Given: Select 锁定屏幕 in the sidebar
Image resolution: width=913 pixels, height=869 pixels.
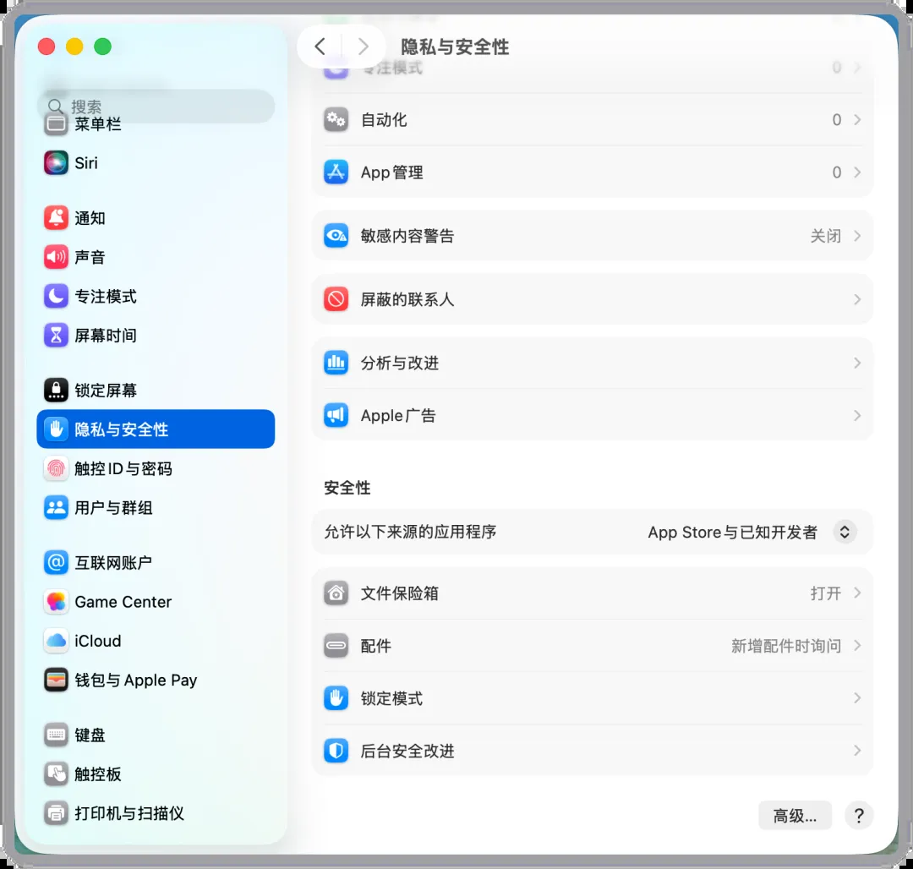Looking at the screenshot, I should [x=106, y=391].
